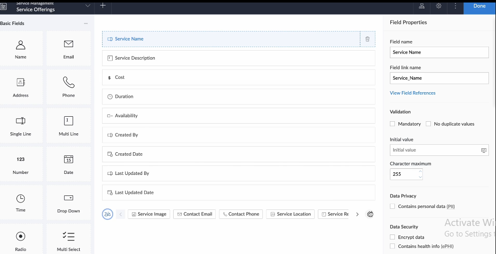This screenshot has height=254, width=496.
Task: Add the suggested Service Location field
Action: 290,214
